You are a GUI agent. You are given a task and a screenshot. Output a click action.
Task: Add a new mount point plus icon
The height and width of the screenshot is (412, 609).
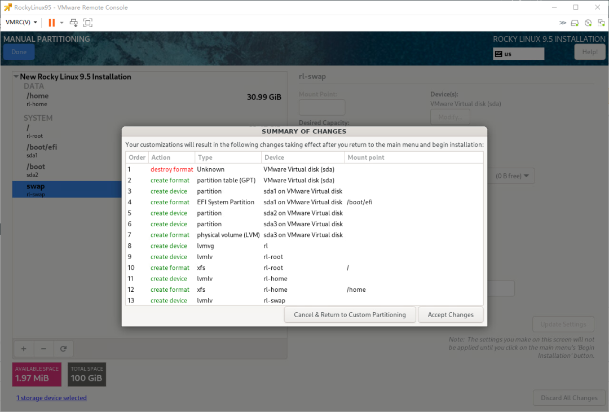[24, 349]
